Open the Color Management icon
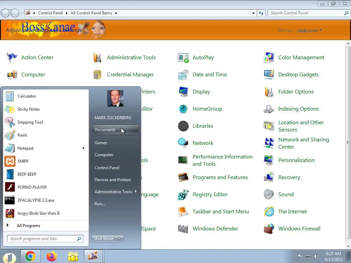This screenshot has width=351, height=263. click(269, 58)
